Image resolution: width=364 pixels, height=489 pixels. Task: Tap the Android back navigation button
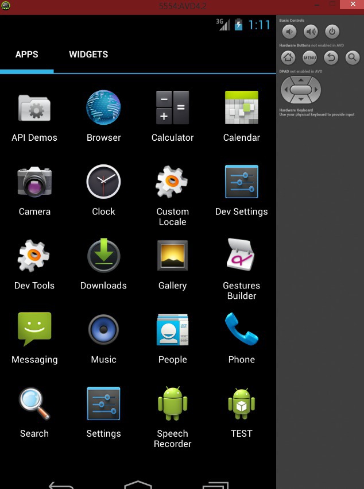pos(61,485)
